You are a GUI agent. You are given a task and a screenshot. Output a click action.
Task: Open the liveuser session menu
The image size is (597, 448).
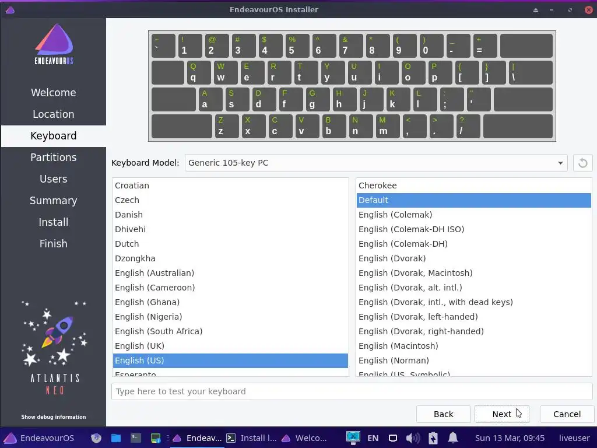574,438
